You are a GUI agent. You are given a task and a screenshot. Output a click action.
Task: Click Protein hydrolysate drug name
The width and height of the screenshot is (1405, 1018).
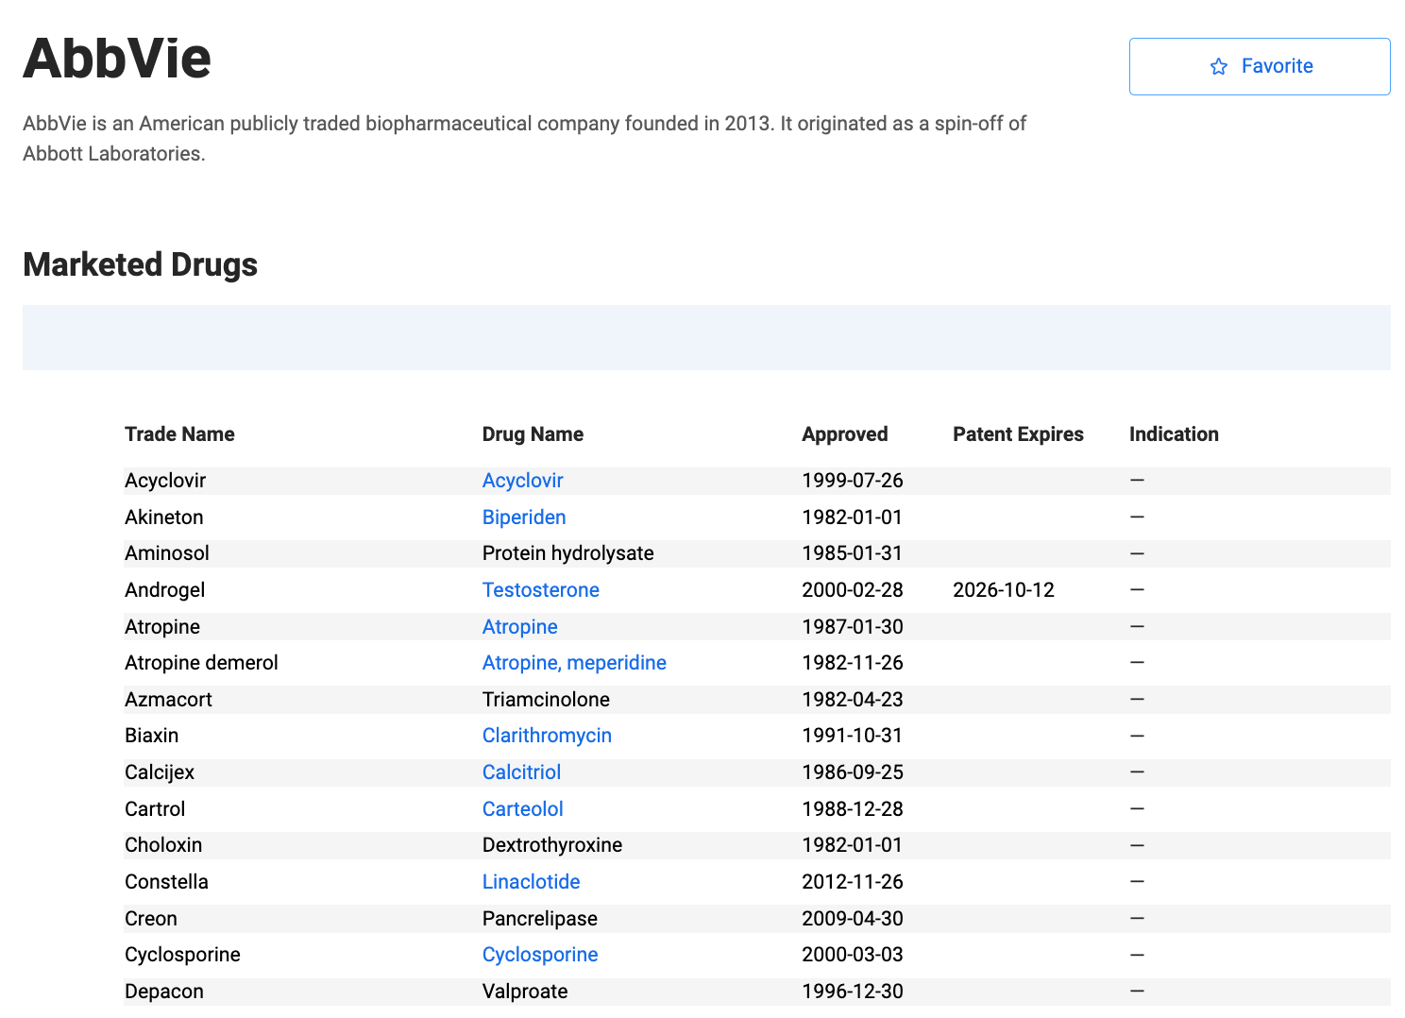[567, 553]
